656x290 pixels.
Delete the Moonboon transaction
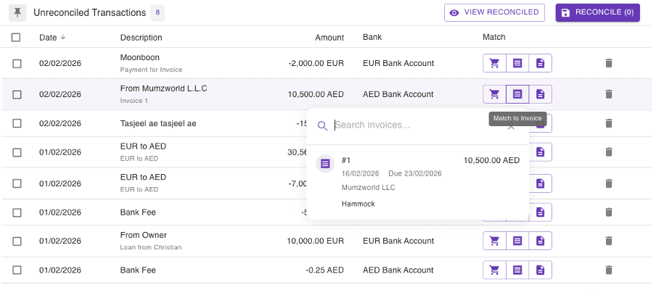(x=609, y=63)
